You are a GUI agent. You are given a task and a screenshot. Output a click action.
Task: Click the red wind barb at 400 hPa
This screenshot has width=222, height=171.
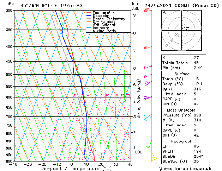click(x=148, y=47)
